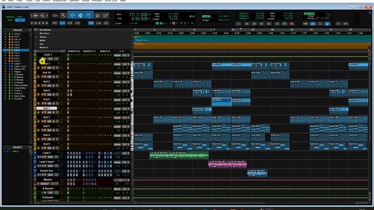
Task: Recall zoom preset 3
Action: [x=39, y=23]
